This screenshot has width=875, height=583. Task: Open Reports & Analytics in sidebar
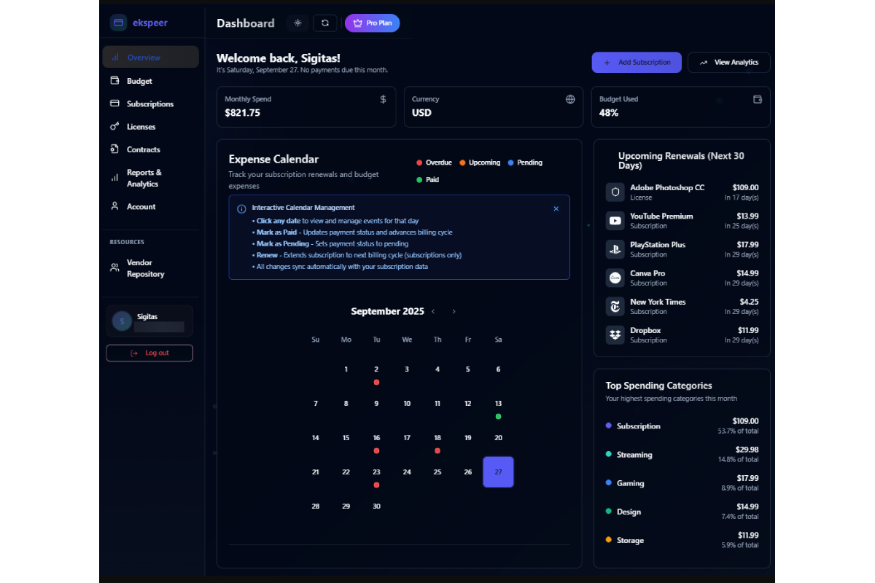(x=144, y=178)
